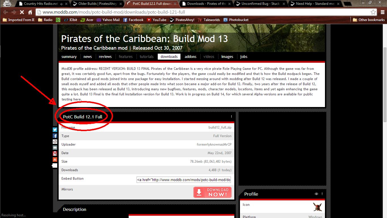Click the Full Version type value
Screen dimensions: 387x218
222,136
